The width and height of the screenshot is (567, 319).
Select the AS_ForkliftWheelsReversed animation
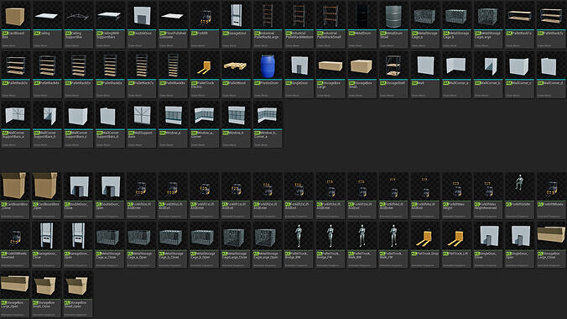(15, 245)
